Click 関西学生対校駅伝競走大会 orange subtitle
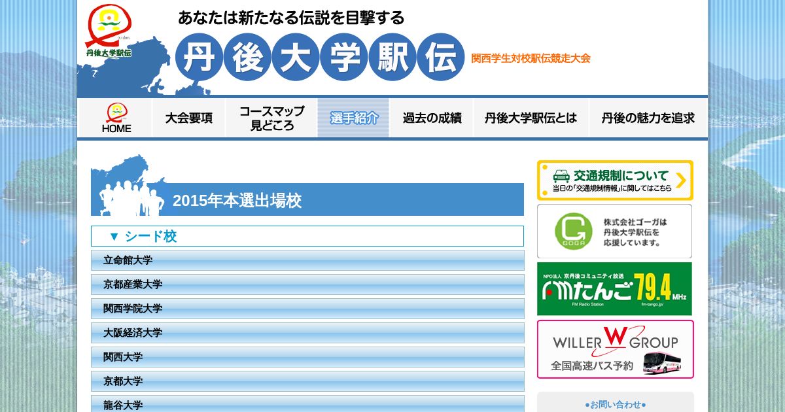785x412 pixels. click(x=531, y=58)
